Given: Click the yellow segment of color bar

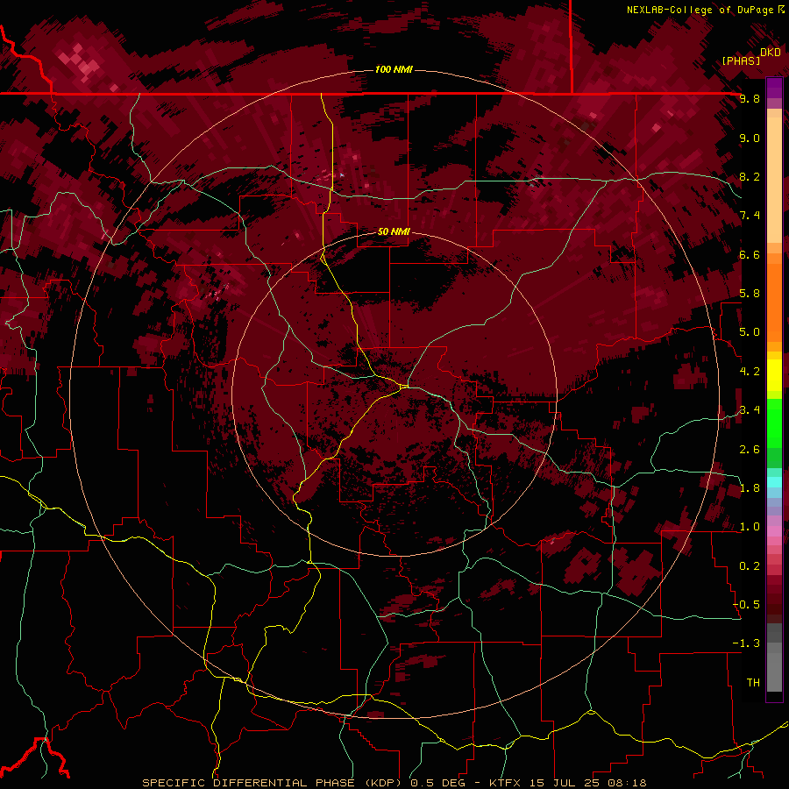Looking at the screenshot, I should pos(774,375).
